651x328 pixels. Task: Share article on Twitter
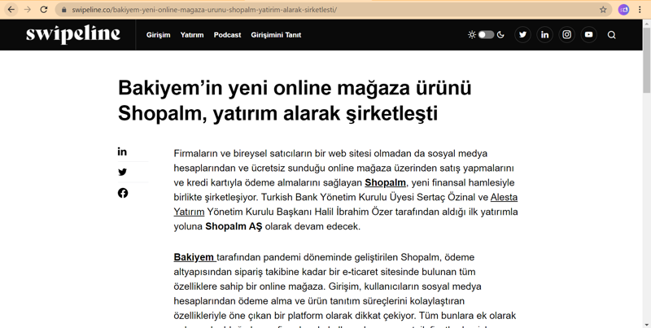pyautogui.click(x=122, y=173)
